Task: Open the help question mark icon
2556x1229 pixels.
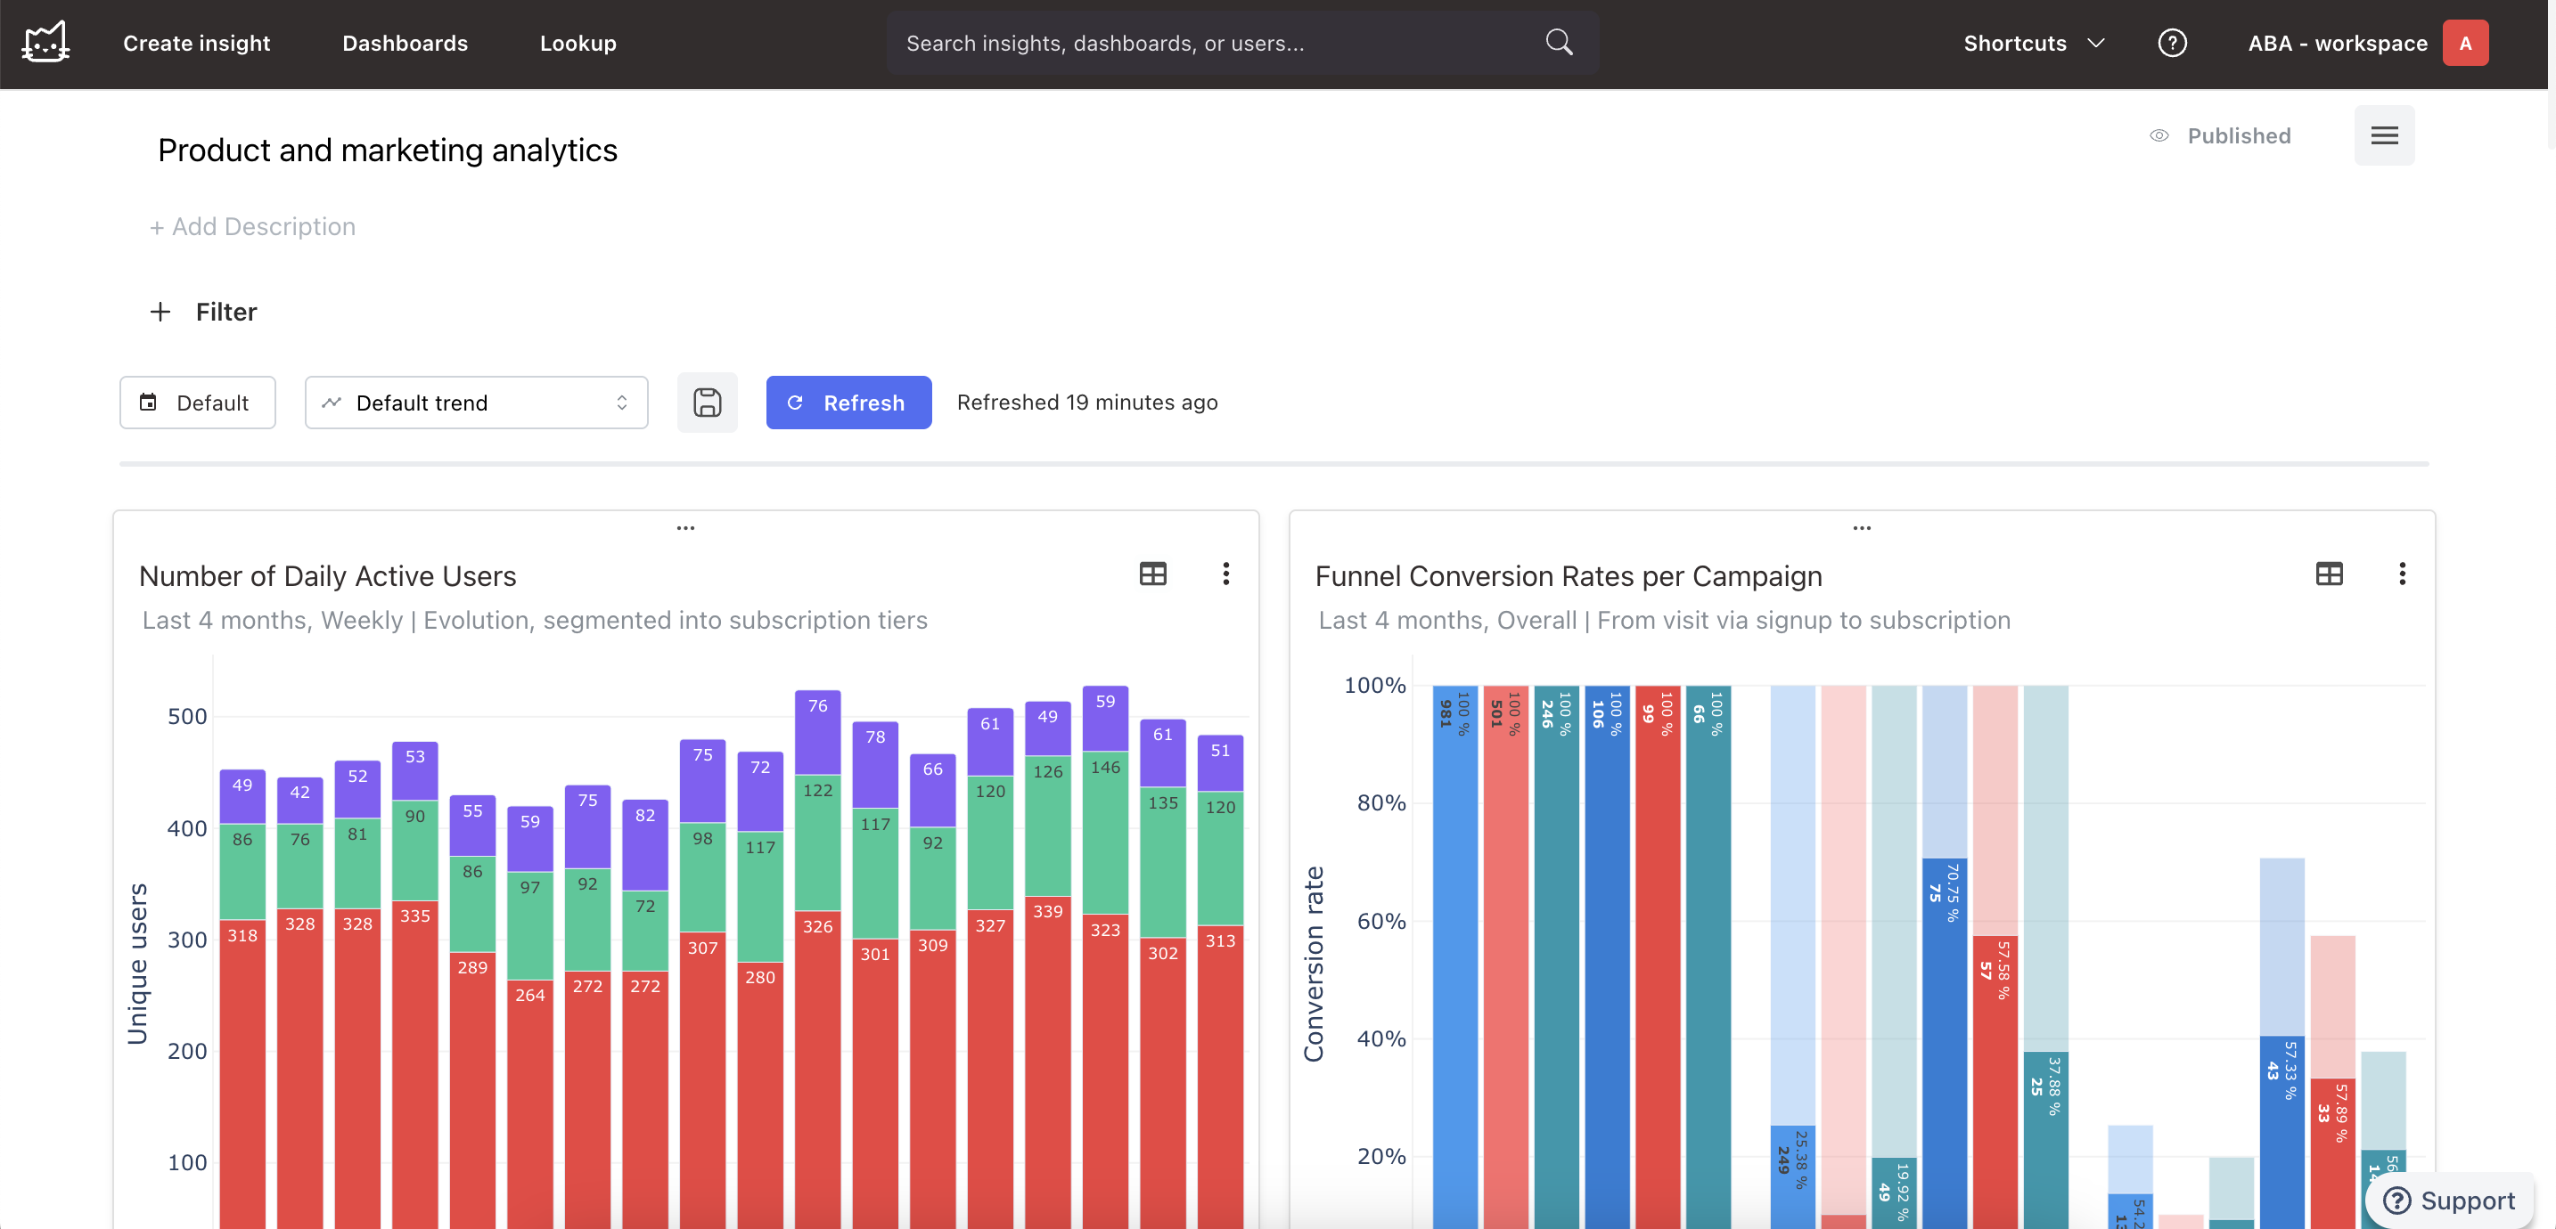Action: (2171, 43)
